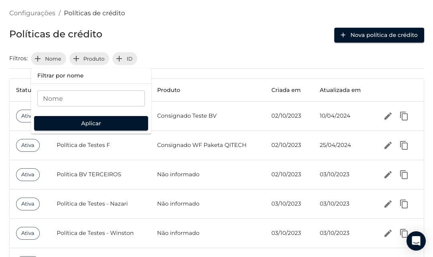Click edit pencil for Política de Testes F
Viewport: 433px width, 257px height.
point(388,145)
